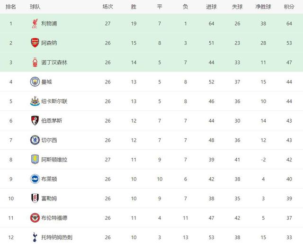Viewport: 303px width, 244px height.
Task: Click the Manchester City crest icon
Action: (35, 82)
